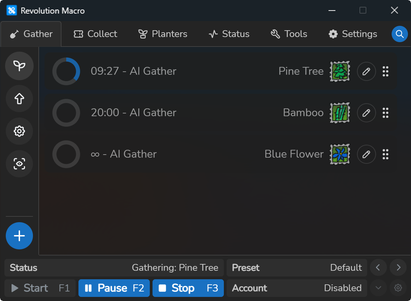Go to previous preset arrow

378,268
